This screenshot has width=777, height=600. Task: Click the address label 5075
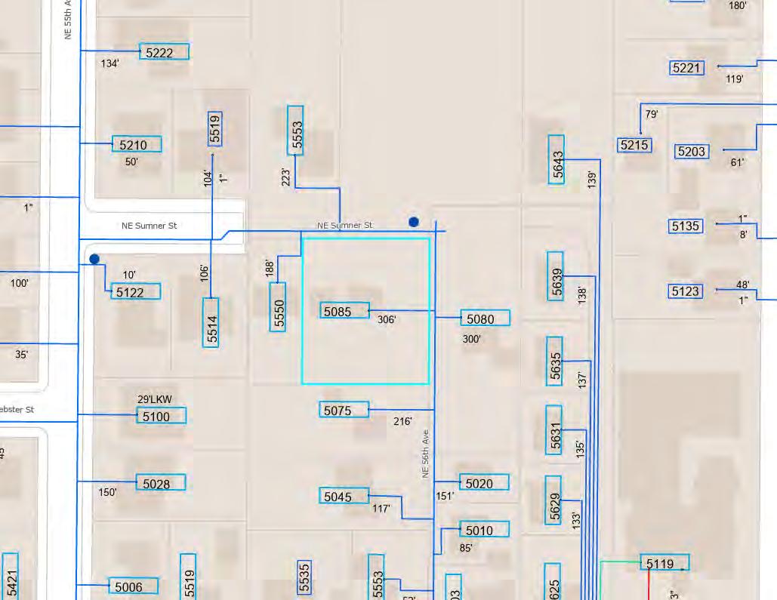(344, 410)
